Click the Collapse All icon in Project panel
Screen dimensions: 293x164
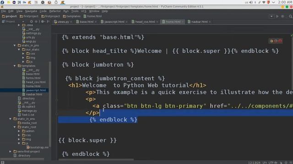click(x=36, y=21)
